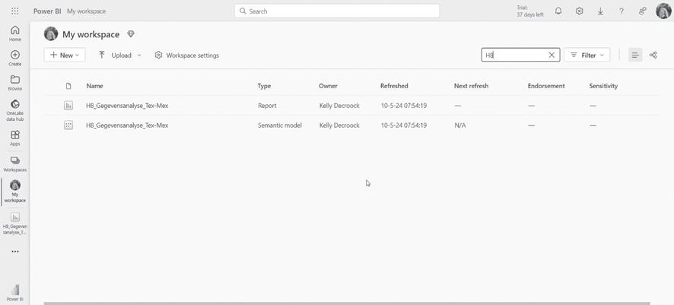Open H8_Gegevensanalyse_Tex-Mex report link
The height and width of the screenshot is (305, 674).
pyautogui.click(x=127, y=106)
